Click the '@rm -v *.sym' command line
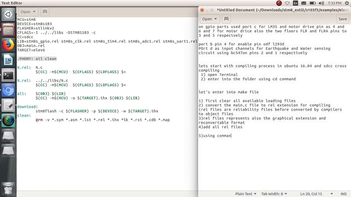Screen dimensions: 351x197 [103, 120]
